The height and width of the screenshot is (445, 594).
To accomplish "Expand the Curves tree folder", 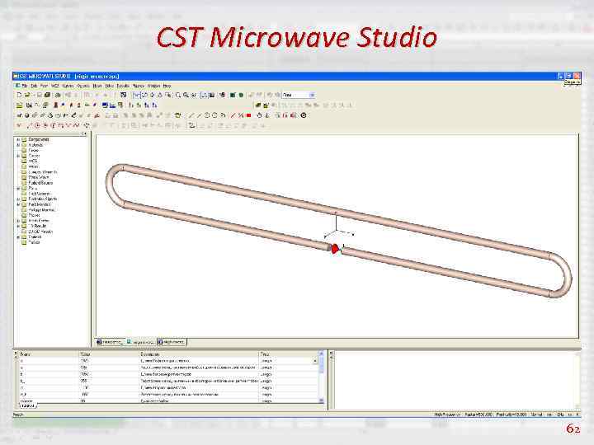I will 18,156.
